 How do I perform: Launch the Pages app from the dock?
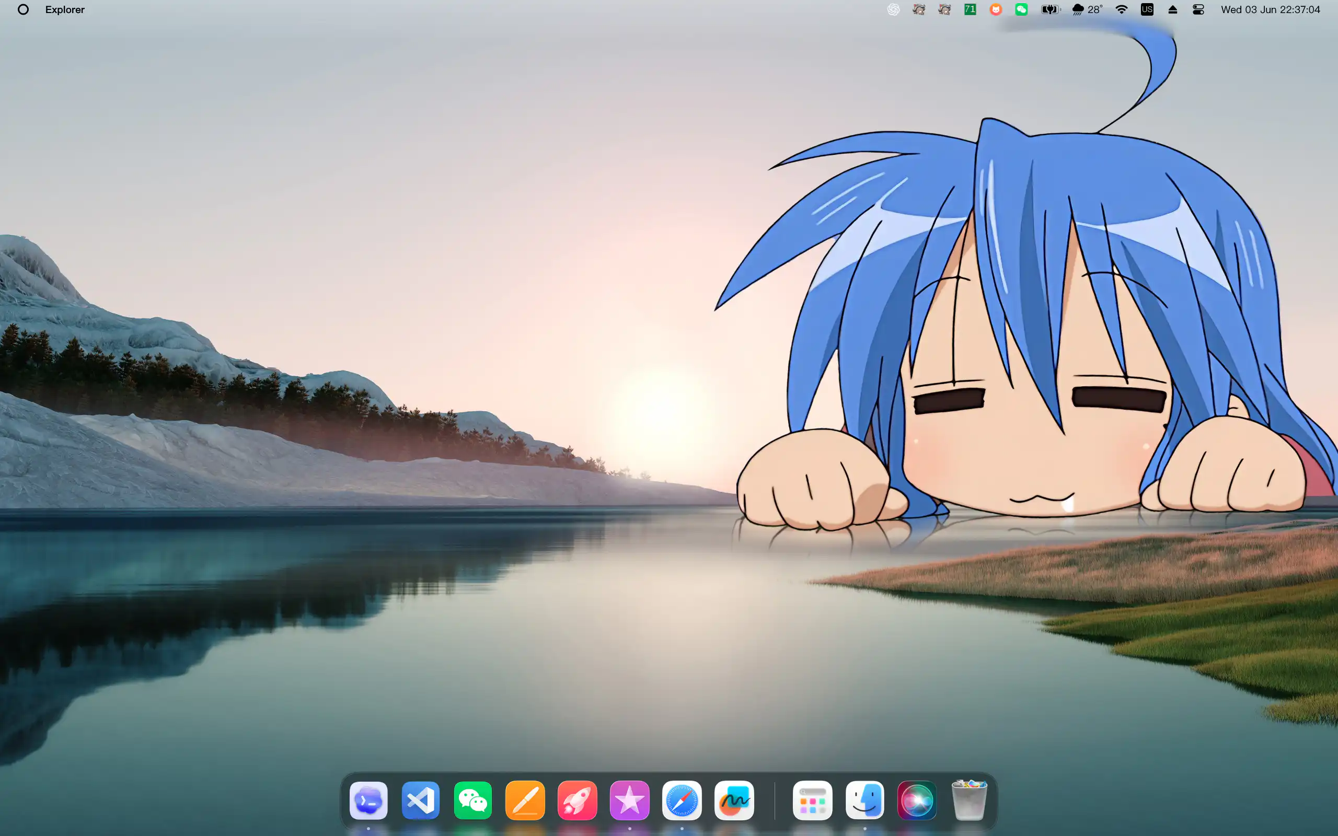pyautogui.click(x=525, y=800)
